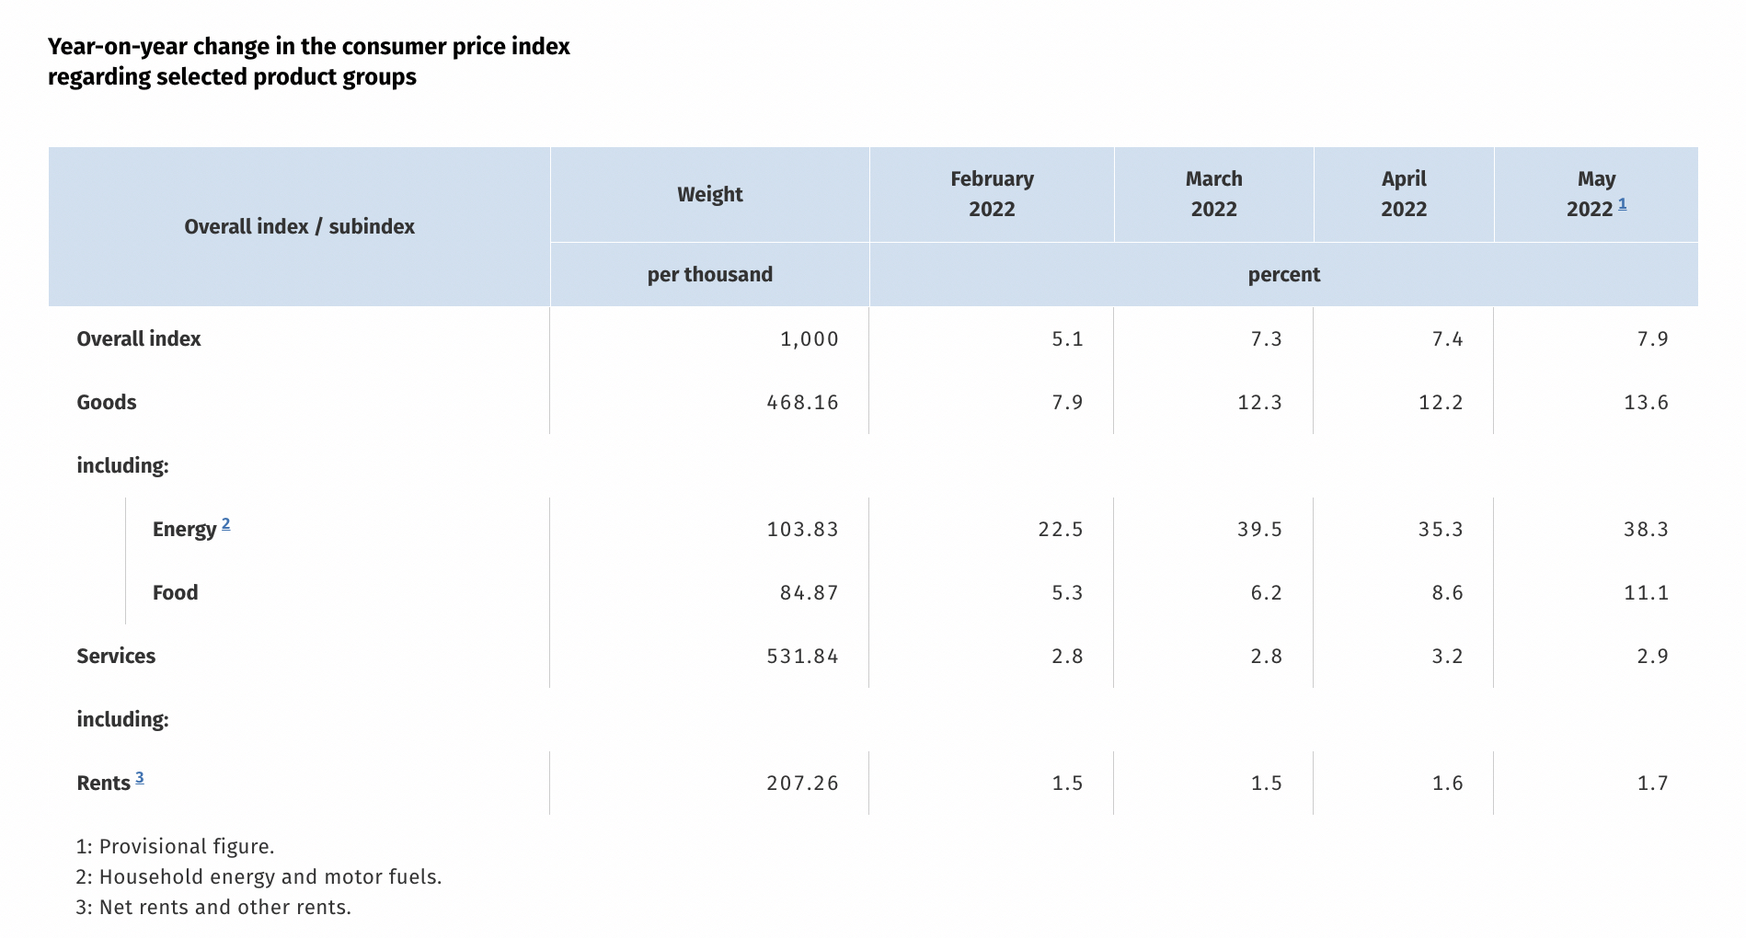Click the Overall index / subindex header

[299, 226]
